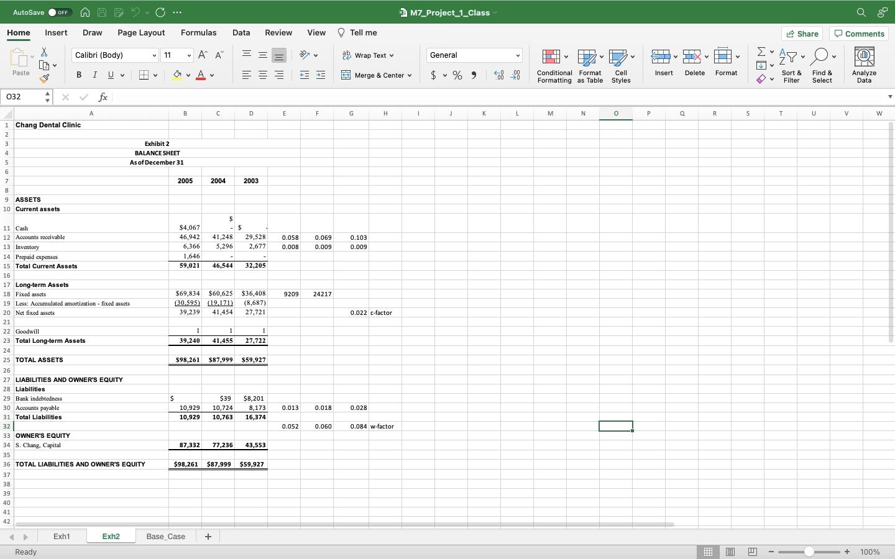The image size is (895, 559).
Task: Switch to the Formulas ribbon tab
Action: click(198, 32)
